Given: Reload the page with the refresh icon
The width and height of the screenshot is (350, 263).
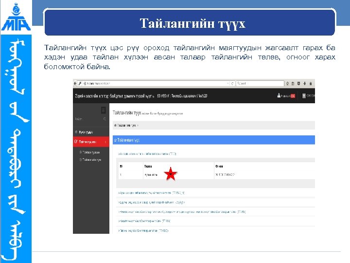Looking at the screenshot, I should pos(232,83).
